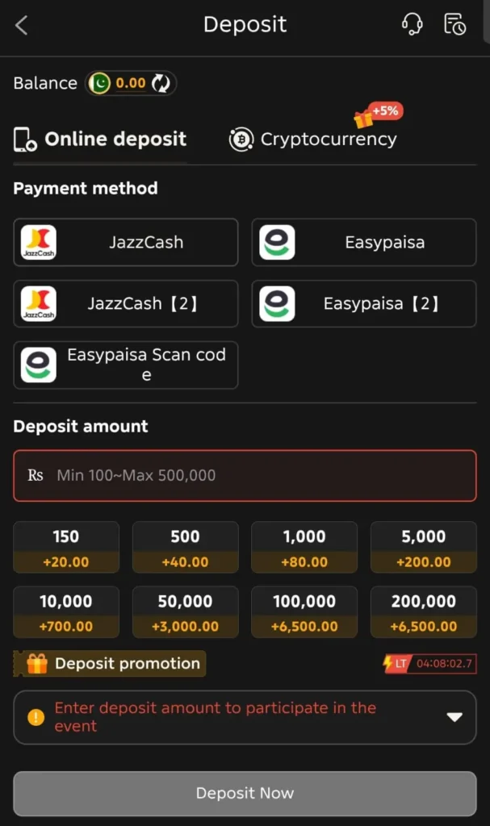Switch to the Online deposit tab

(x=99, y=139)
